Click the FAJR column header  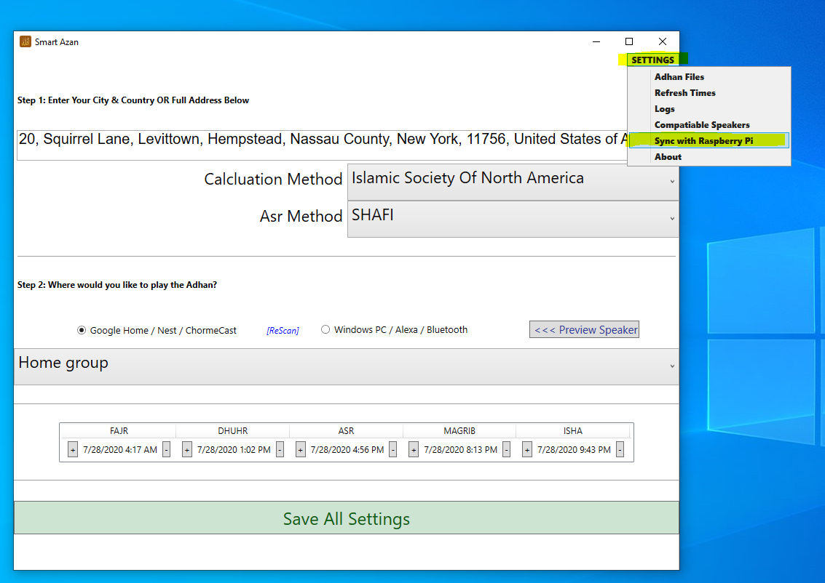pyautogui.click(x=119, y=430)
